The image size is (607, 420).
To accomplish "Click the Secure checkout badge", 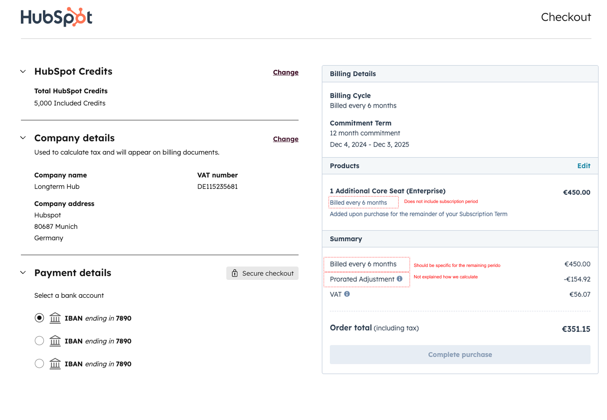I will coord(262,273).
